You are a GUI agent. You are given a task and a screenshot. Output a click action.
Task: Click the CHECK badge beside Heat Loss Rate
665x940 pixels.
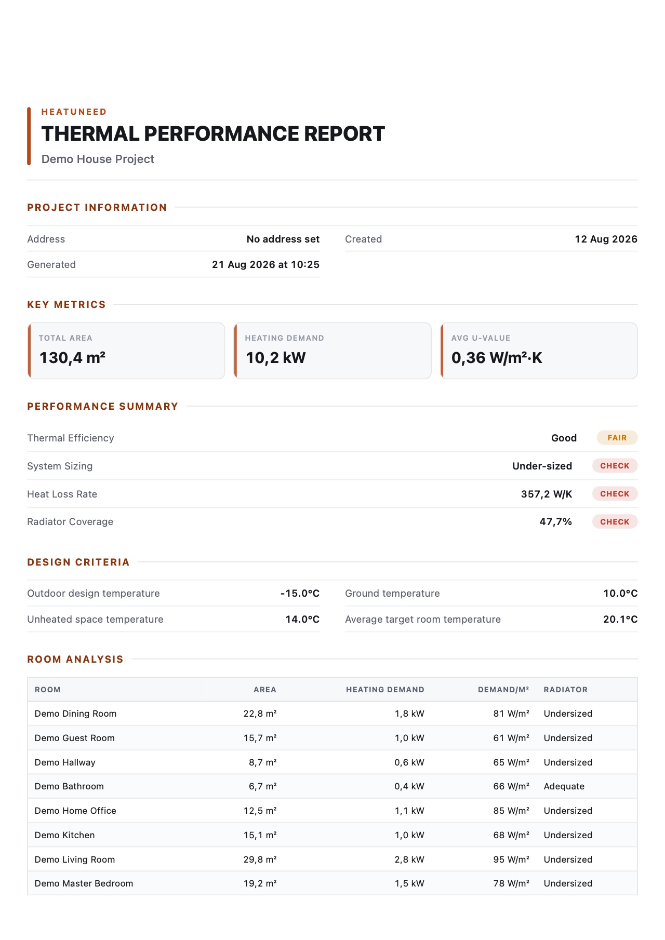point(615,494)
